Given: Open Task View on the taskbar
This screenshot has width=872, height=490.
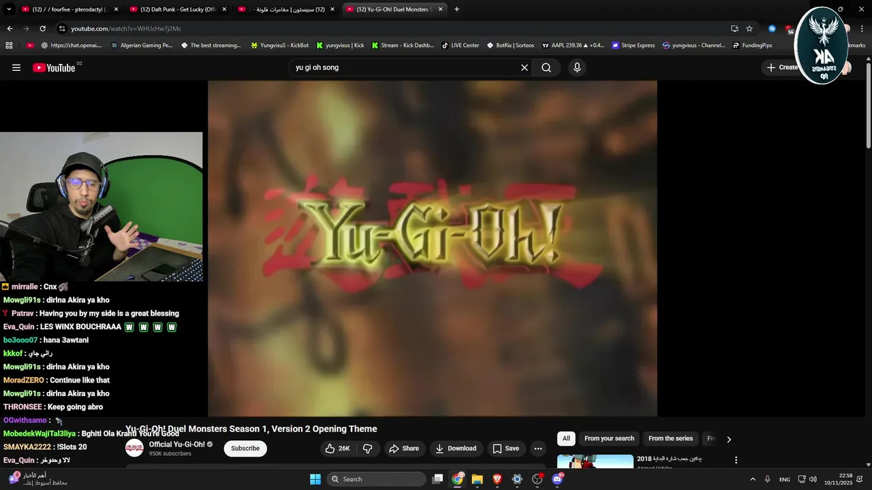Looking at the screenshot, I should click(438, 479).
